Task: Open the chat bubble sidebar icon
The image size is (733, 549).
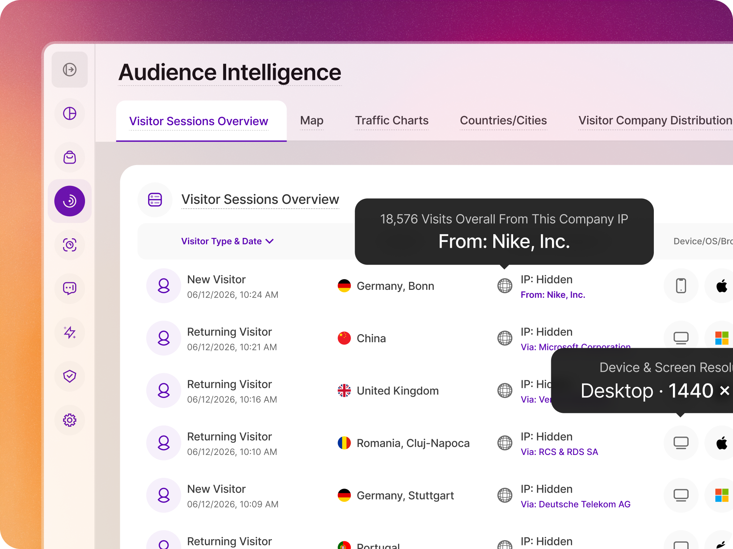Action: pos(70,288)
